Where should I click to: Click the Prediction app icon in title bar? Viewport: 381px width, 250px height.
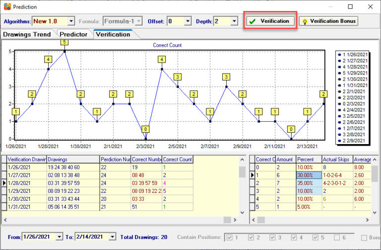(7, 6)
